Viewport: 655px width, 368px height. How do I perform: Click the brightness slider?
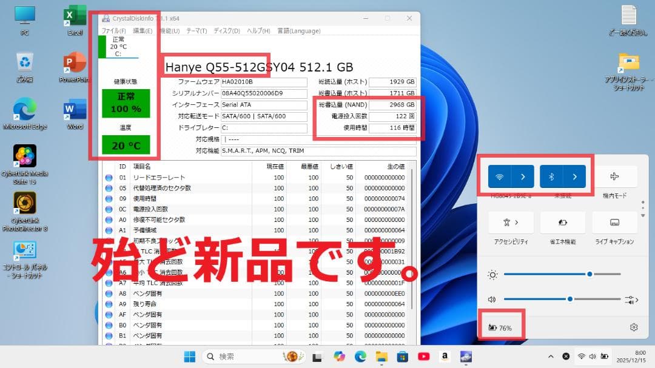click(x=562, y=274)
